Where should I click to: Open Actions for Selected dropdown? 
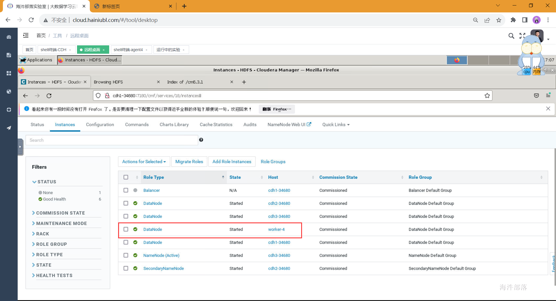pyautogui.click(x=144, y=161)
